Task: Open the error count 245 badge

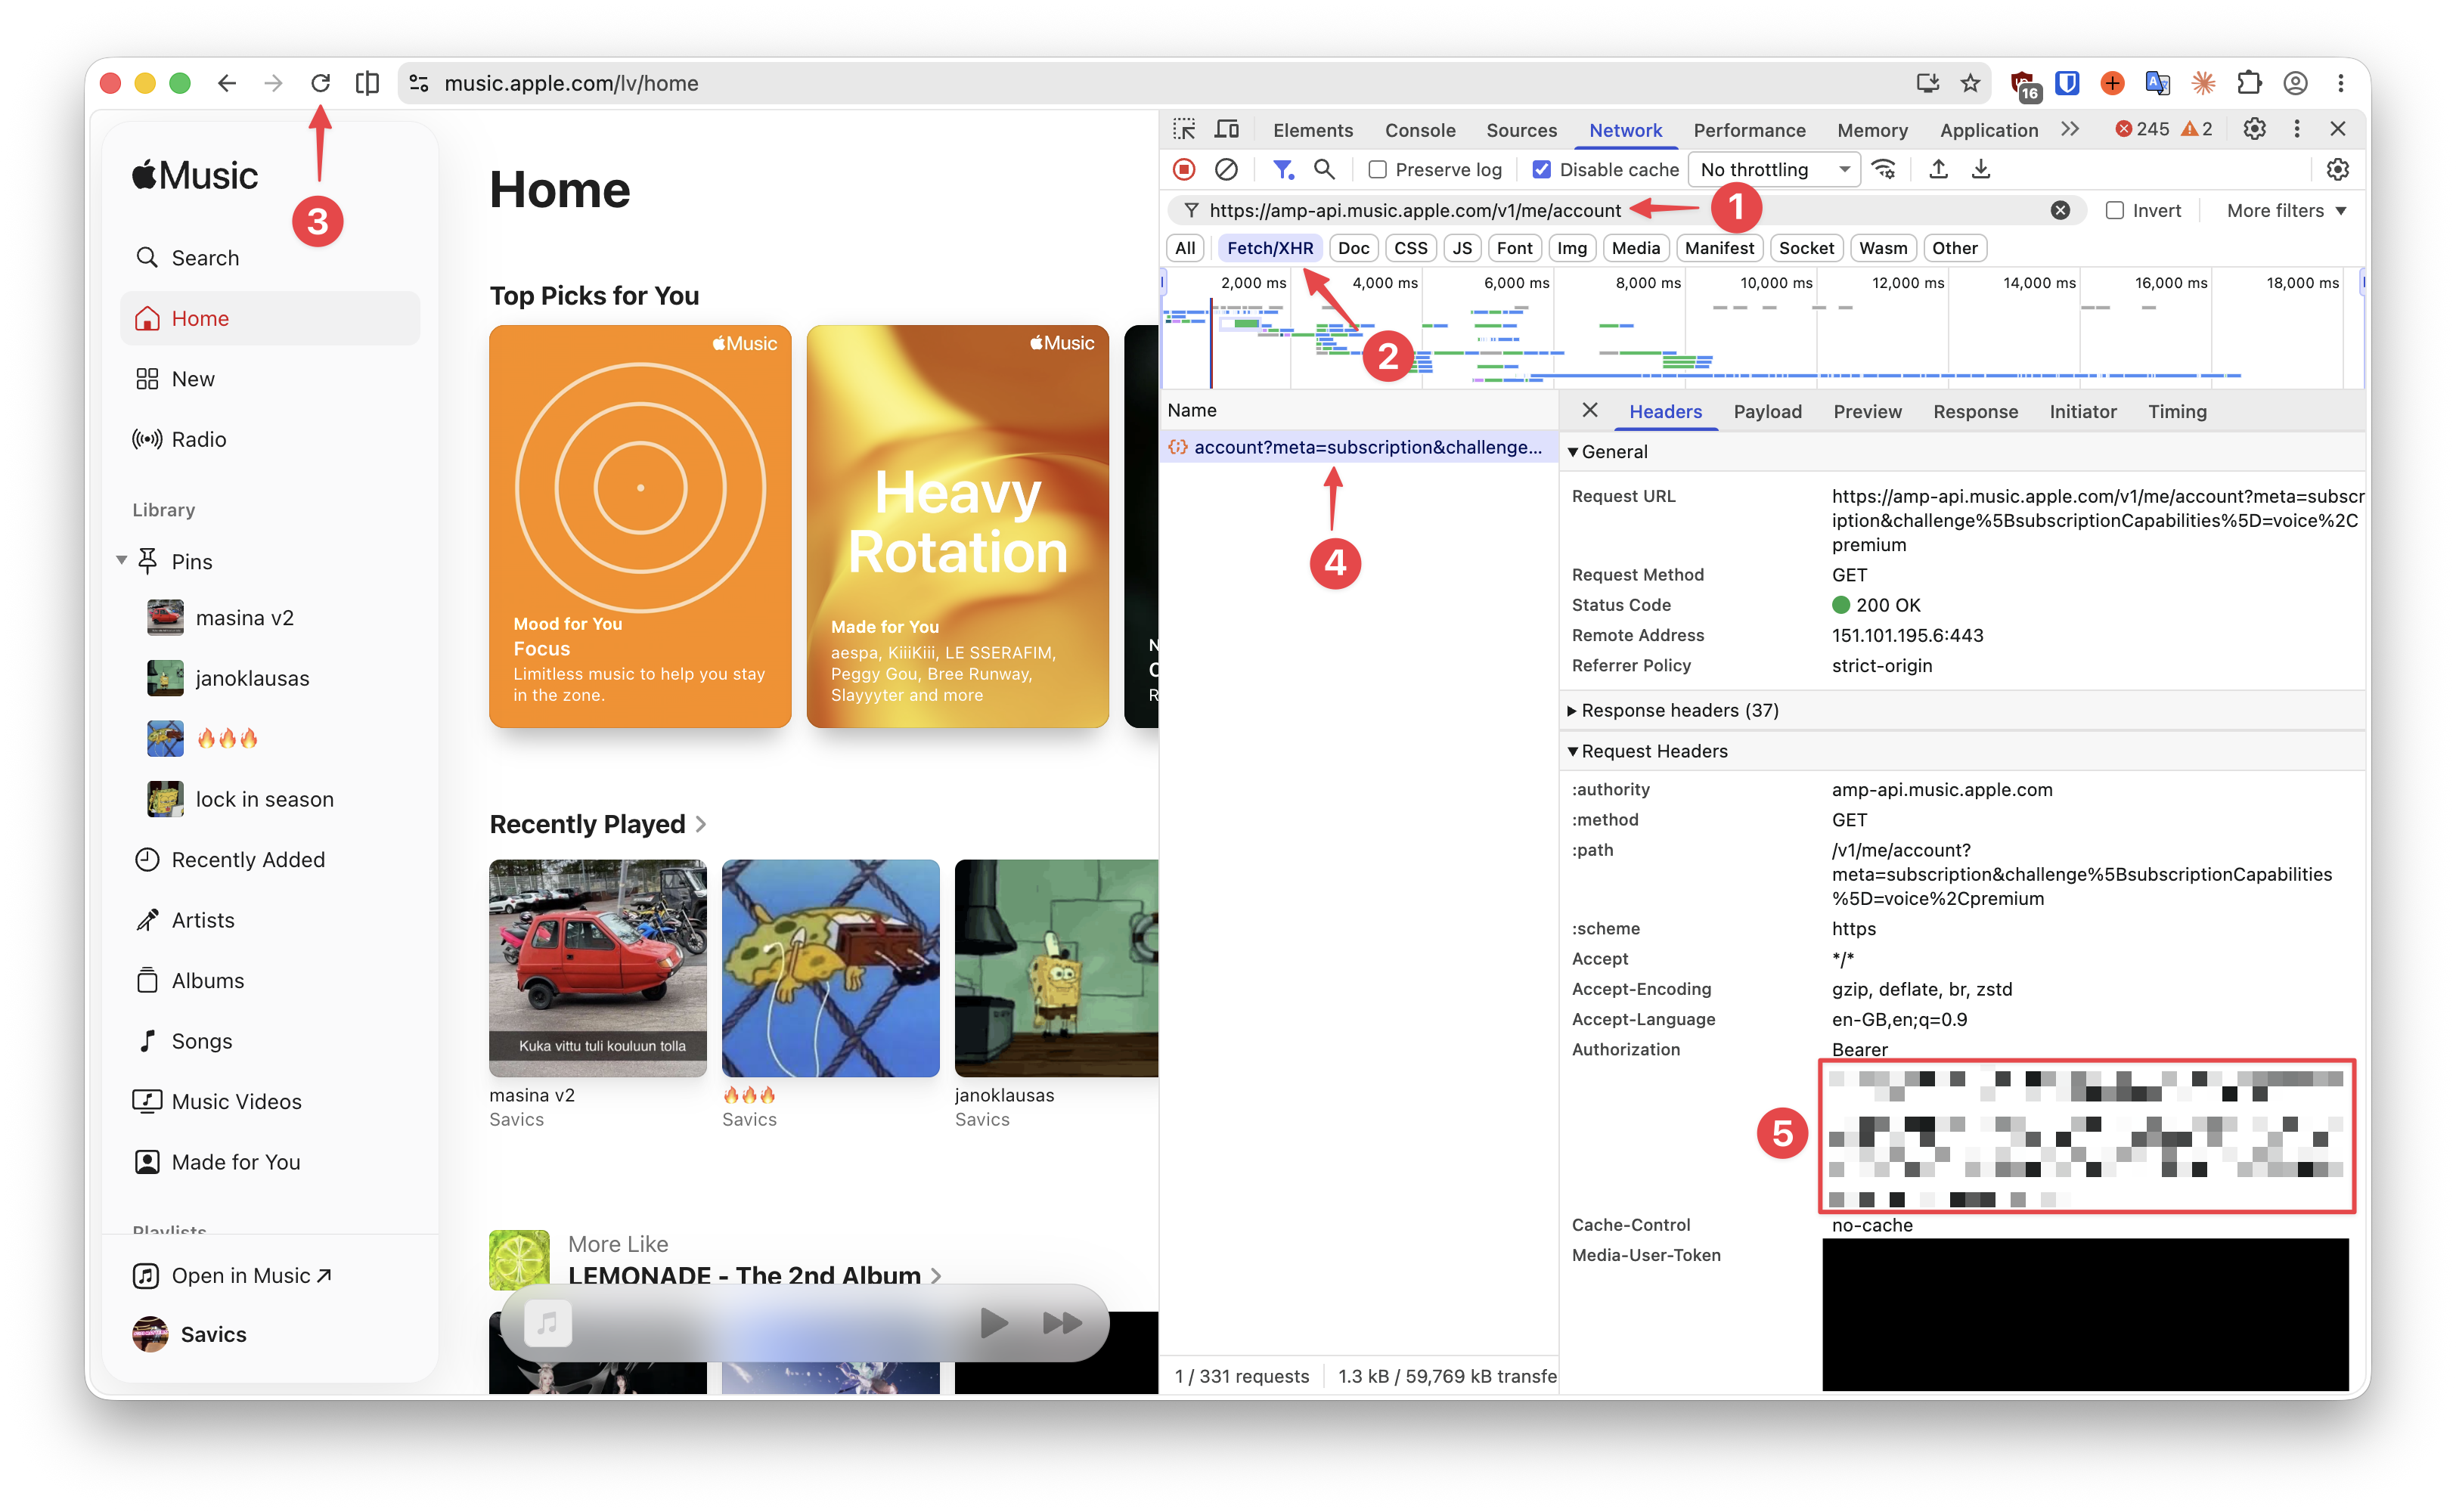Action: [x=2143, y=130]
